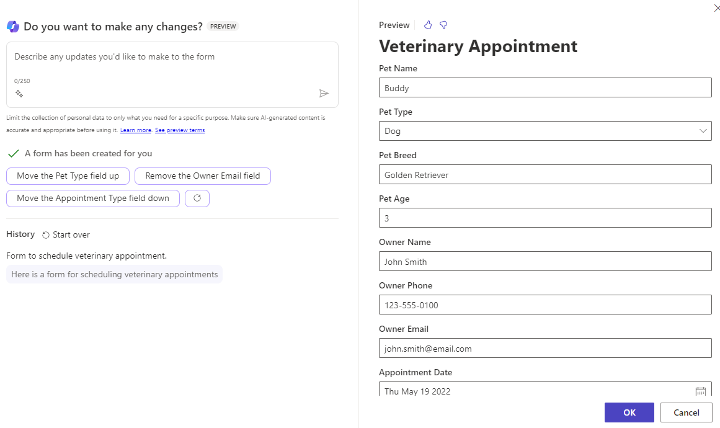Close the form editor panel
The image size is (720, 428).
tap(717, 8)
